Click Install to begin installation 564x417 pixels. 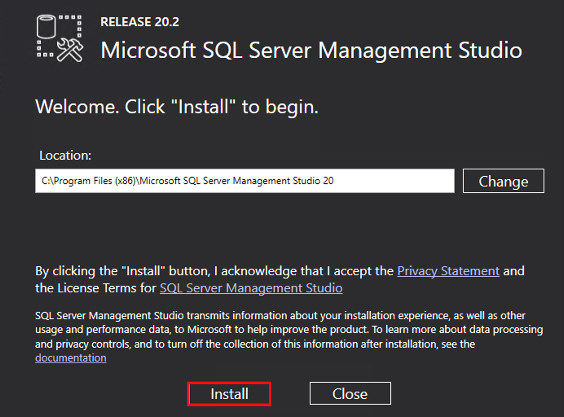pos(229,393)
